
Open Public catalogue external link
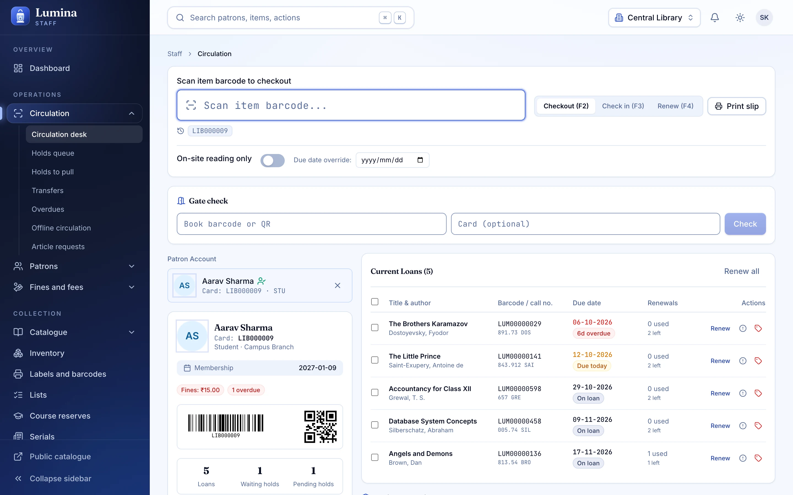click(74, 457)
